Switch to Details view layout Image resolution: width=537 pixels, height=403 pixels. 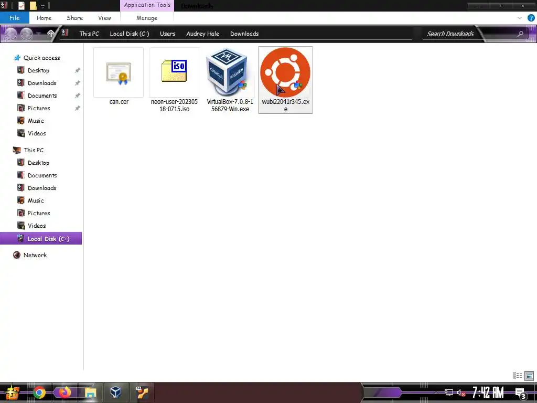click(518, 376)
